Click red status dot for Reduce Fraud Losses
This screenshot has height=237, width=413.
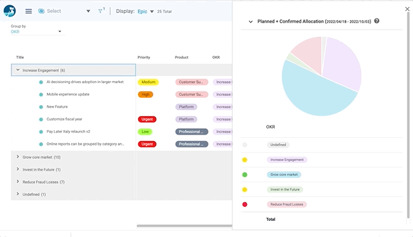pyautogui.click(x=245, y=204)
